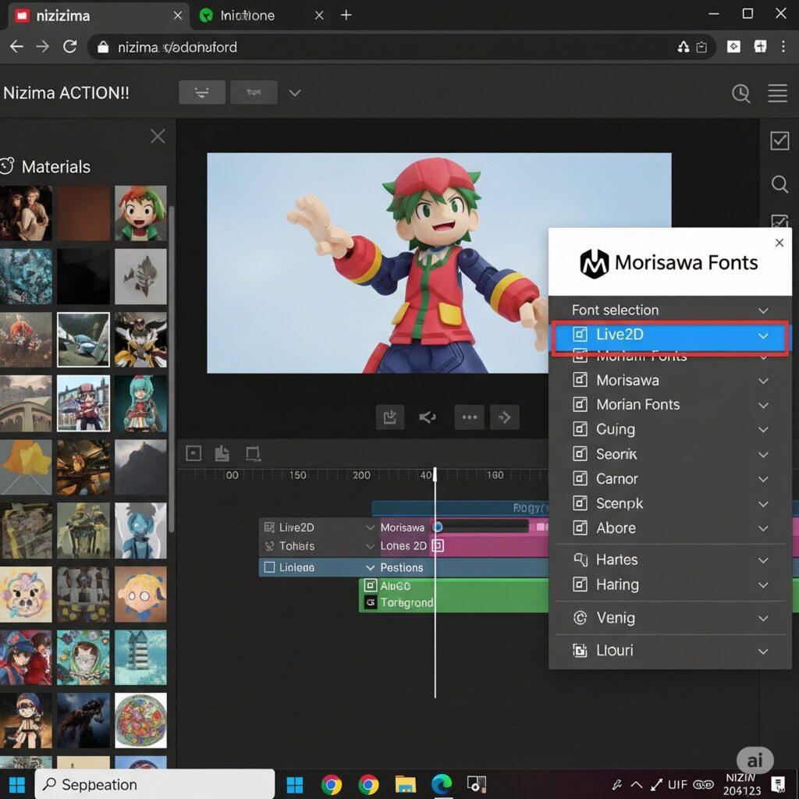The image size is (799, 799).
Task: Expand the Font selection dropdown
Action: coord(763,311)
